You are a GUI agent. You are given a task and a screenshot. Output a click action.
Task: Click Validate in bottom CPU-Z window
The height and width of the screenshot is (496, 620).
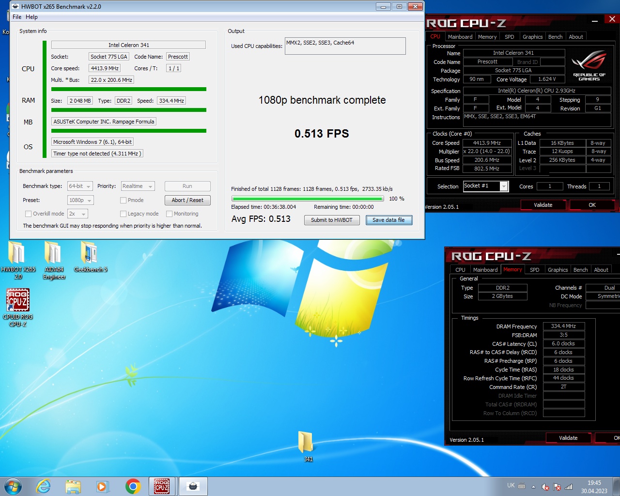(568, 438)
